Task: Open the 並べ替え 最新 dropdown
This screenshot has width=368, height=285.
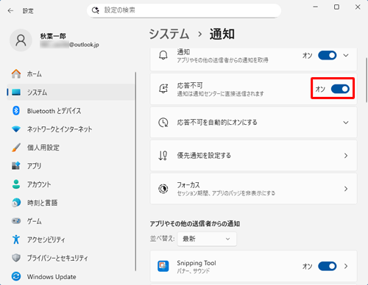Action: pyautogui.click(x=207, y=239)
